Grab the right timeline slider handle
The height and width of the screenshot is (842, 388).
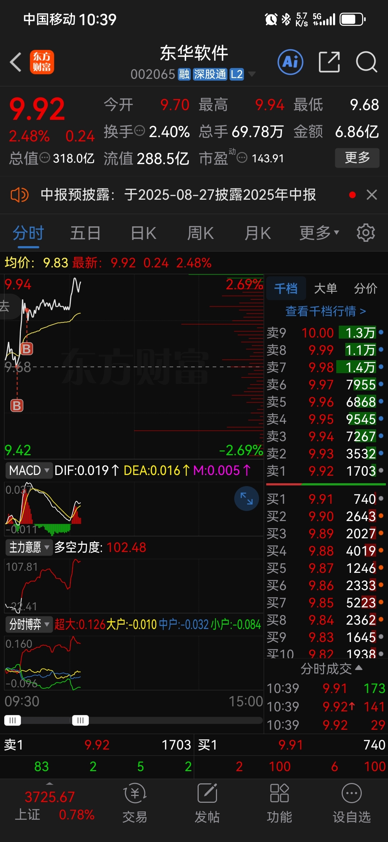[x=80, y=720]
